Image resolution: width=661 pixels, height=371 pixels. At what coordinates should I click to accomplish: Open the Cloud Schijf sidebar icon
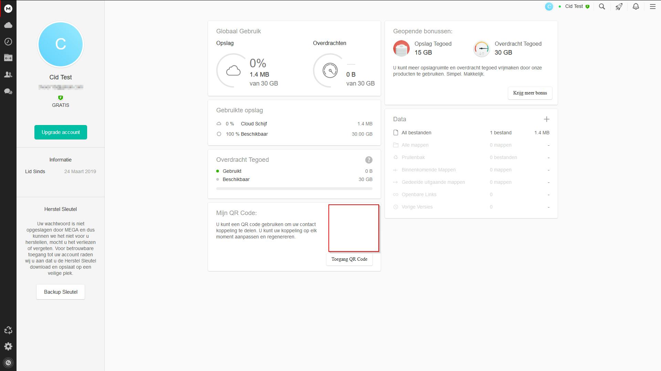coord(8,25)
